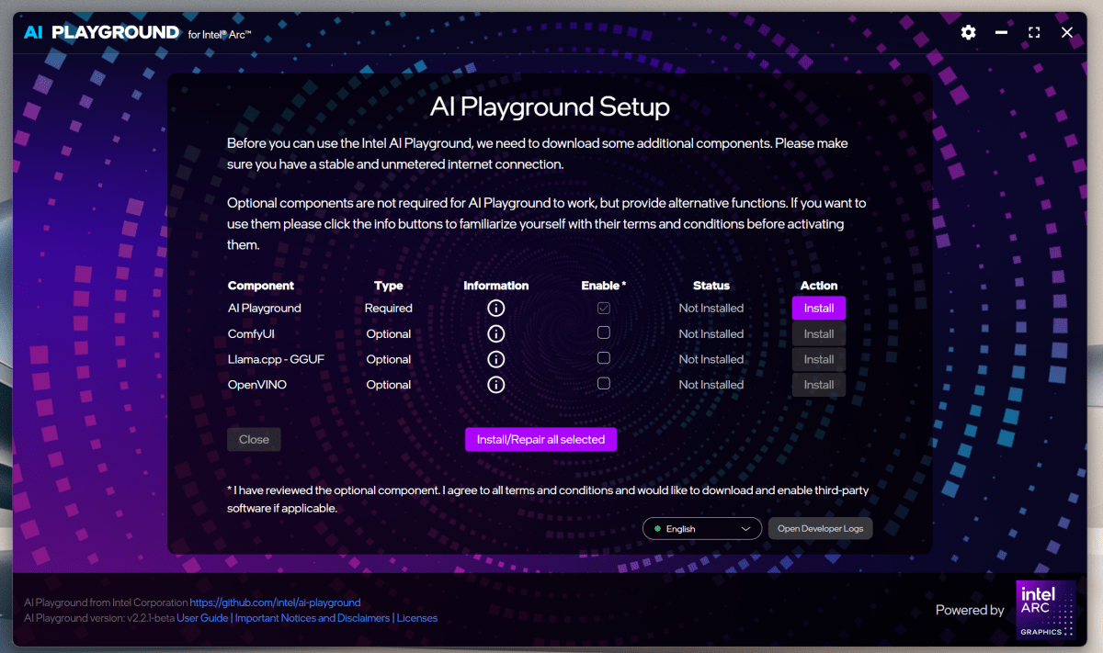Image resolution: width=1103 pixels, height=653 pixels.
Task: Click Optional type label for OpenVINO
Action: pos(389,385)
